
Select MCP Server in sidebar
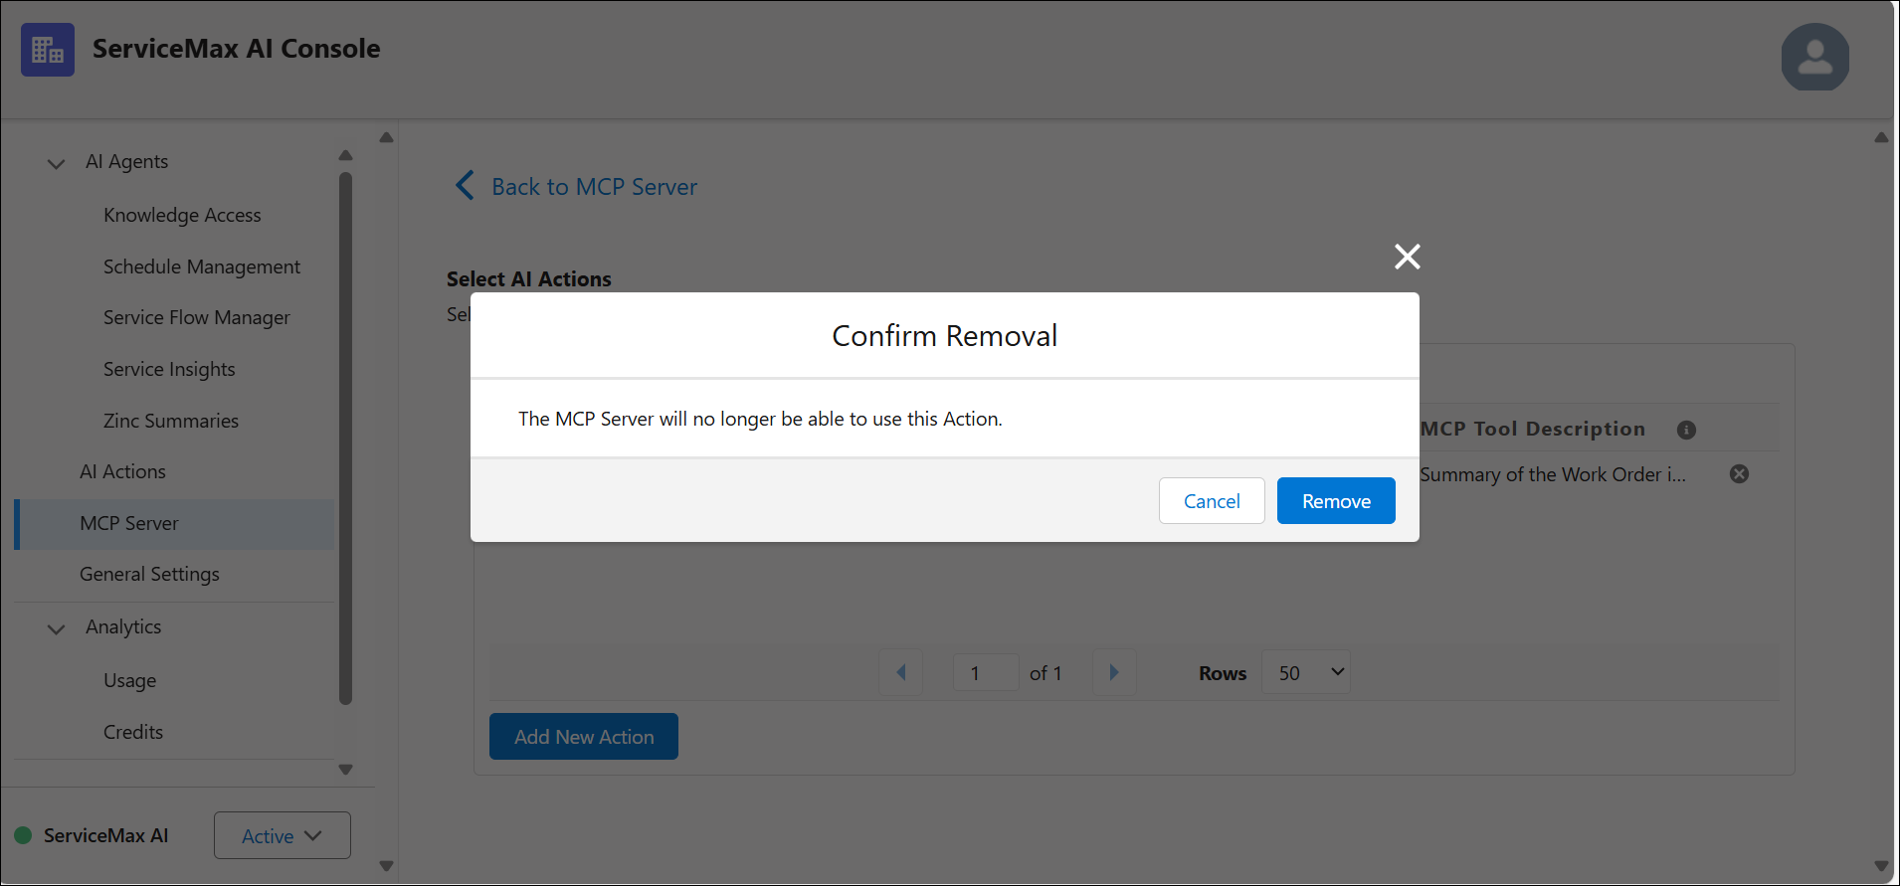(175, 523)
